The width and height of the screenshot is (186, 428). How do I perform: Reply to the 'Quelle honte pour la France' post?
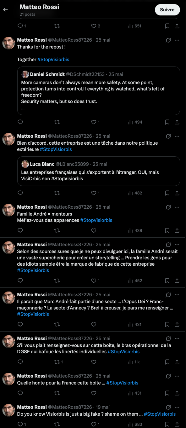20,393
